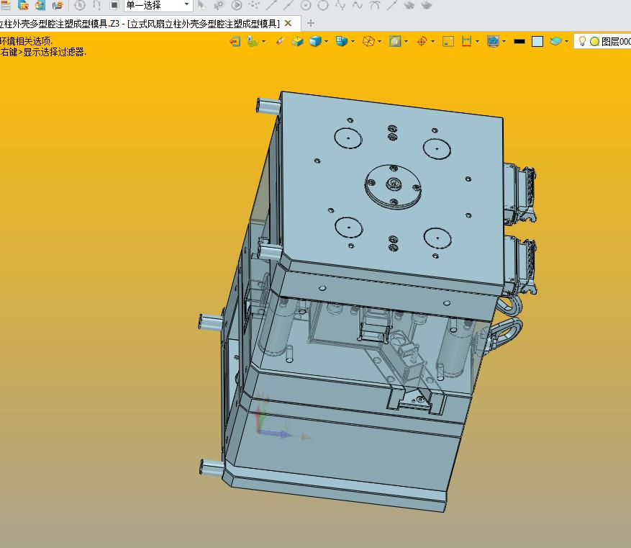The image size is (631, 548).
Task: Click the monitor display settings icon
Action: [x=493, y=42]
